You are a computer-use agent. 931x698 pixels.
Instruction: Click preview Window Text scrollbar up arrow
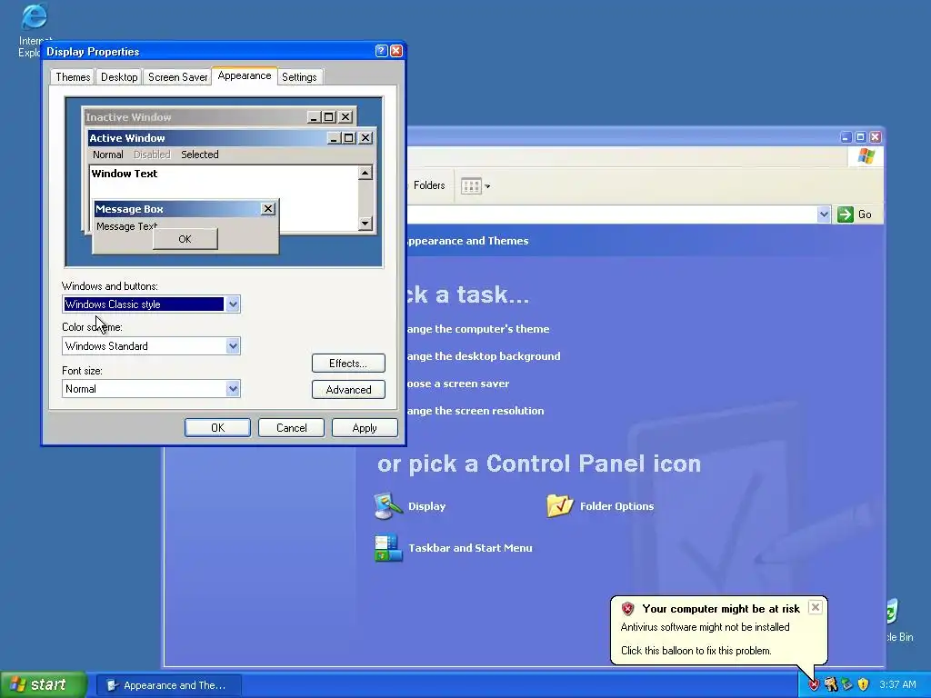[x=365, y=173]
